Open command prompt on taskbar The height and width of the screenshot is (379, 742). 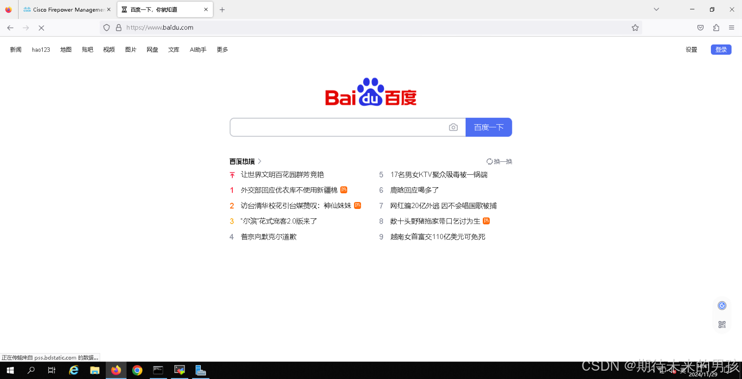(158, 370)
